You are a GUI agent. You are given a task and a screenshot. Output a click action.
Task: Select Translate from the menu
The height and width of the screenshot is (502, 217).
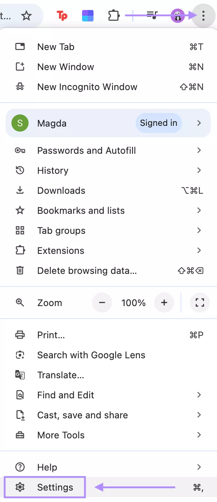pos(61,375)
